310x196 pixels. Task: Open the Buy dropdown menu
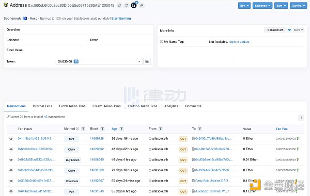tap(244, 6)
